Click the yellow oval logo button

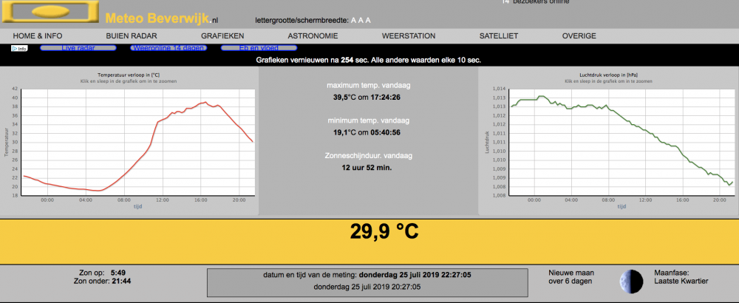coord(50,11)
